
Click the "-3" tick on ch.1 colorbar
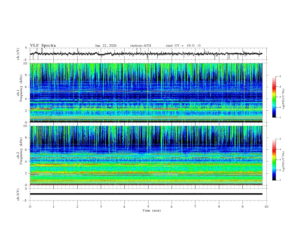coord(280,76)
